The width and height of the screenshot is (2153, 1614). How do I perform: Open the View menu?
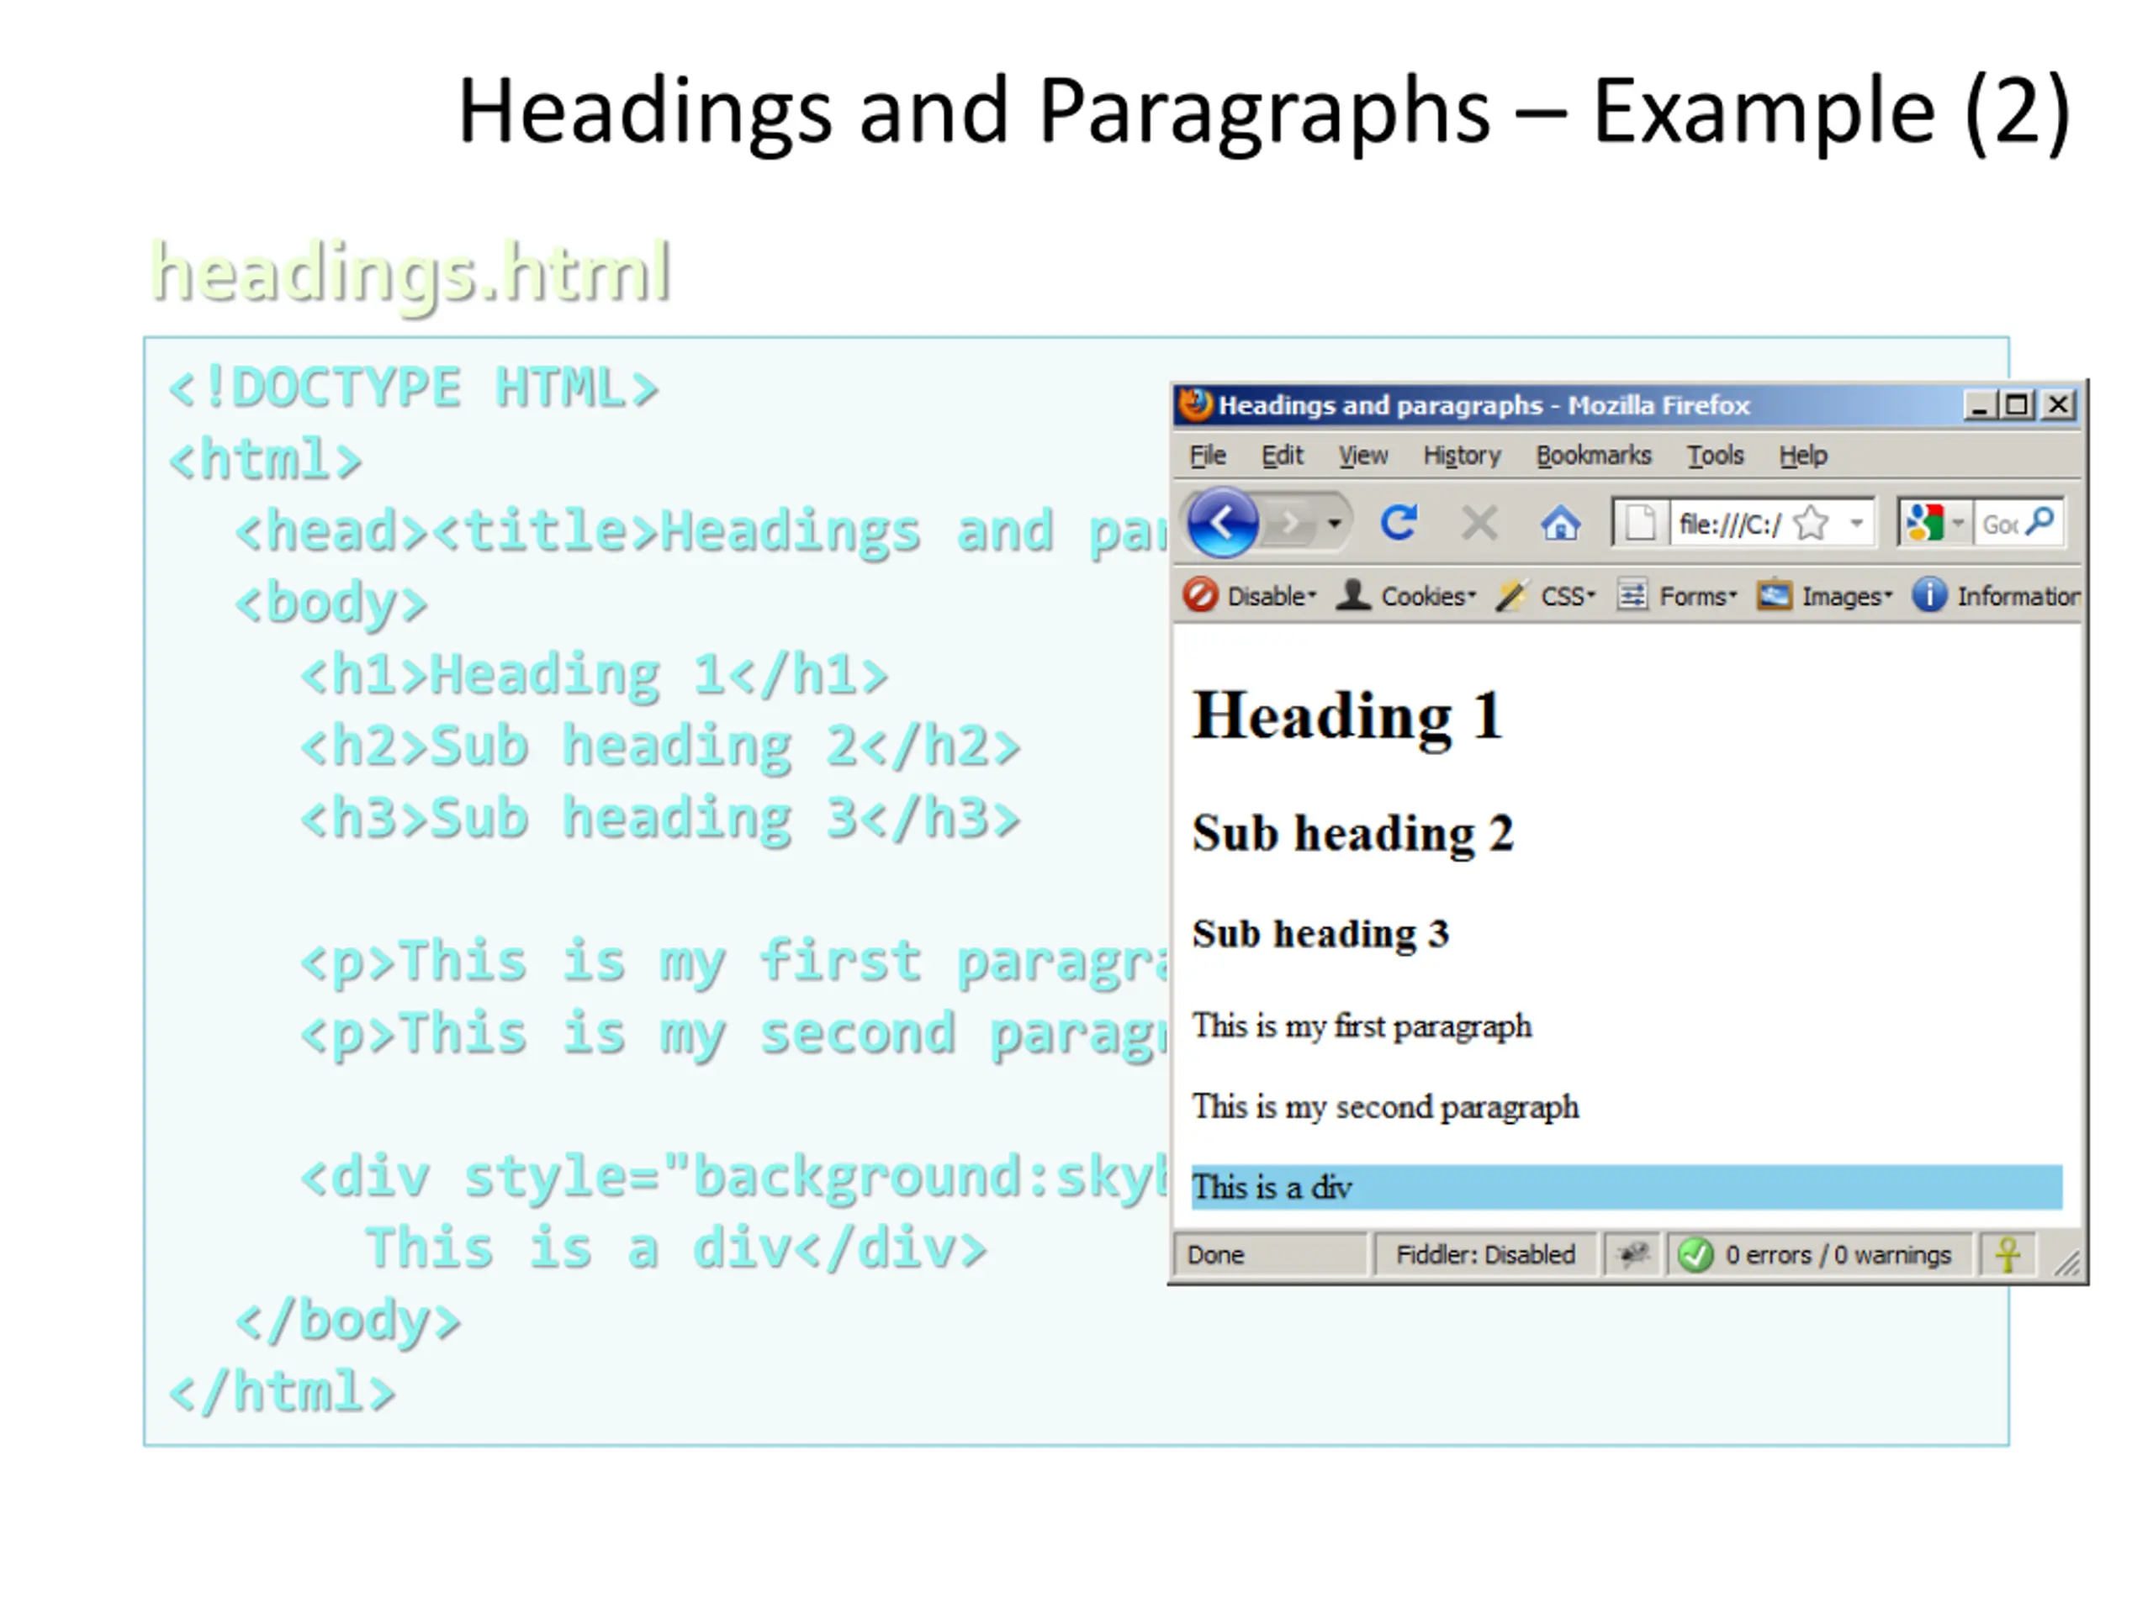click(1362, 456)
